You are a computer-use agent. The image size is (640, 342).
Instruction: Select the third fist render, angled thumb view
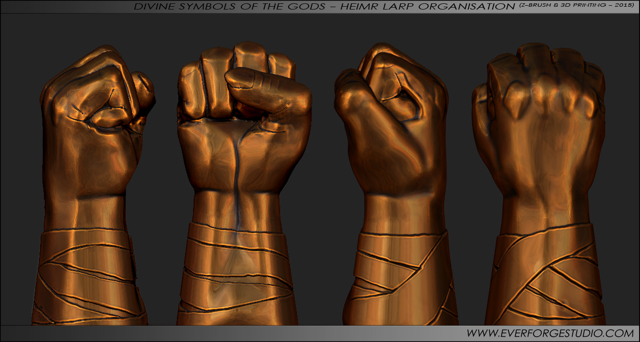coord(396,184)
